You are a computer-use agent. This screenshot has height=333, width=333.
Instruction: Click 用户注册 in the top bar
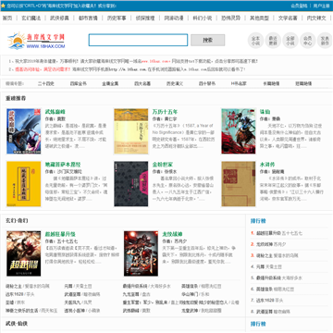pyautogui.click(x=322, y=6)
